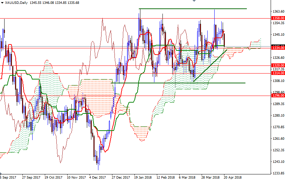This screenshot has height=180, width=285.
Task: Select the XAUUSD,Daily chart title
Action: click(x=16, y=3)
